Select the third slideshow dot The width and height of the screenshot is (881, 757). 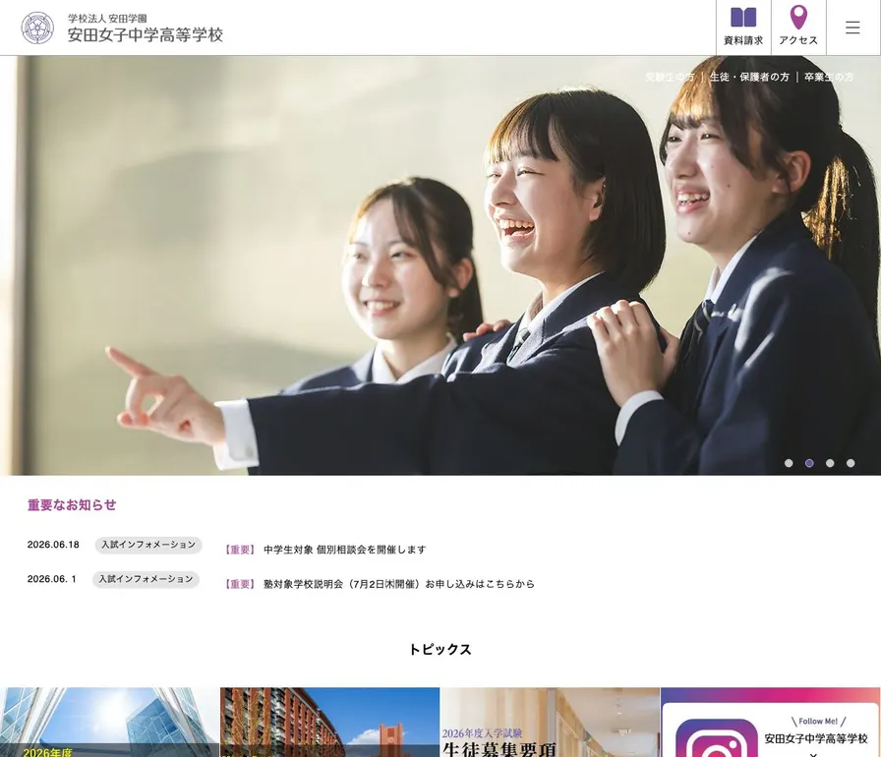click(830, 463)
